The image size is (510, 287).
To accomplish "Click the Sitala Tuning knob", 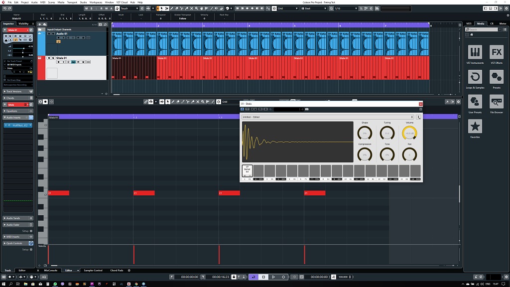I will point(387,133).
